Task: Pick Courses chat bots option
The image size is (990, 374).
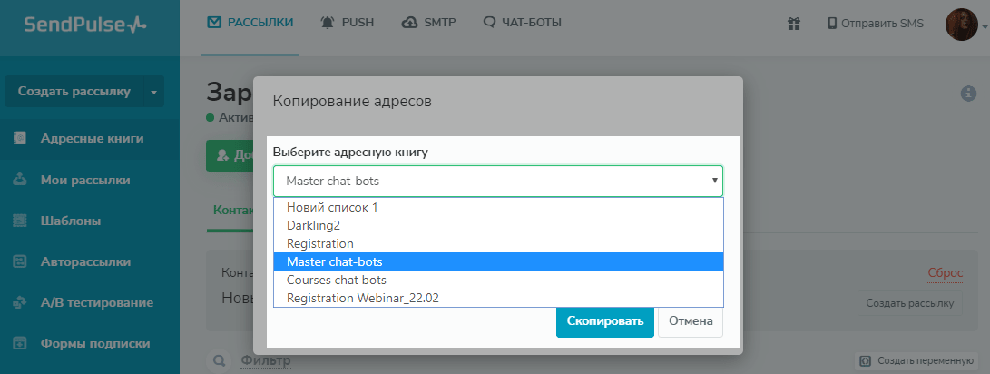Action: click(337, 280)
